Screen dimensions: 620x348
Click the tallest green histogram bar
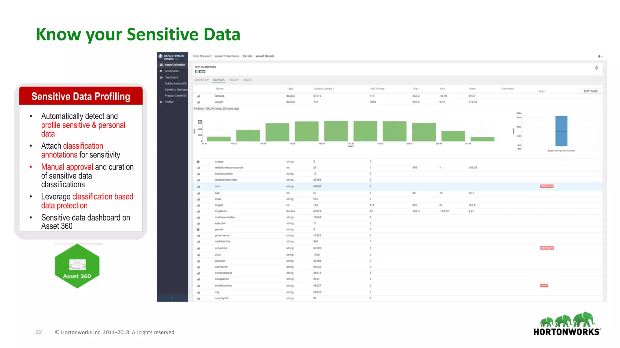coord(336,131)
